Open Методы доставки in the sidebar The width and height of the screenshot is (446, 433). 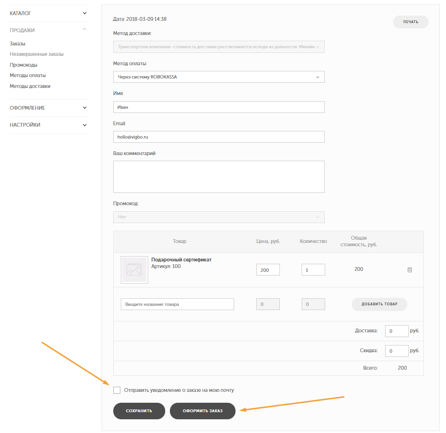click(x=30, y=86)
